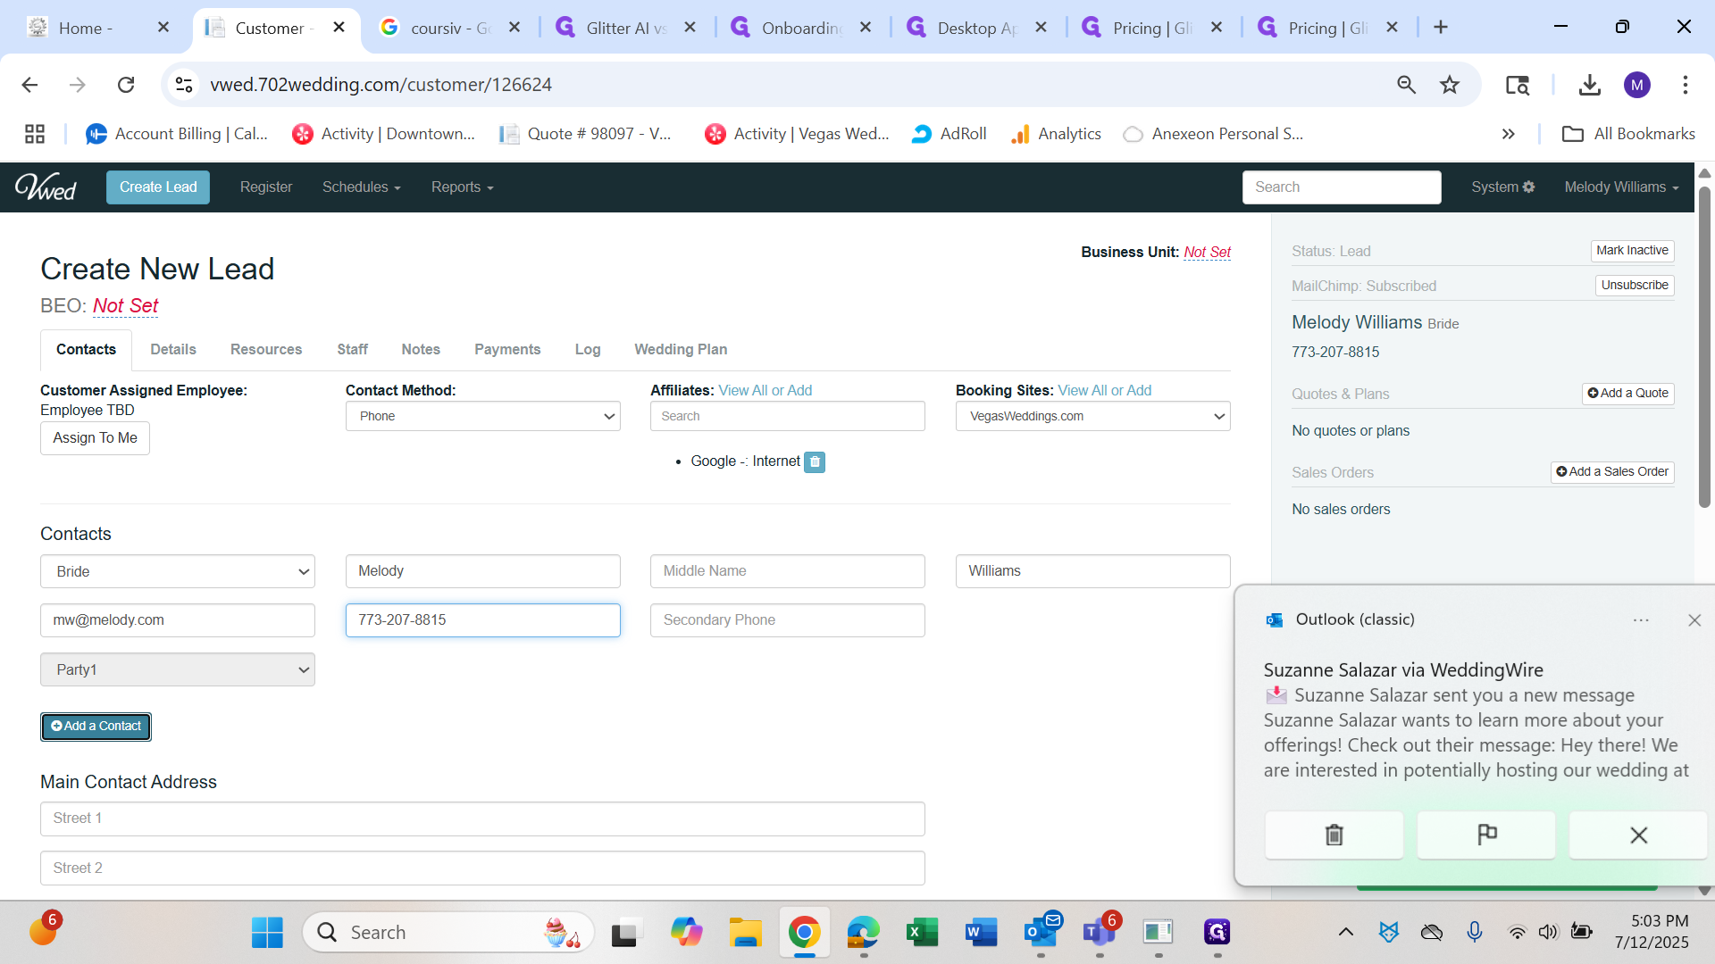Screen dimensions: 1715x964
Task: Open Excel from the Windows taskbar
Action: click(x=921, y=933)
